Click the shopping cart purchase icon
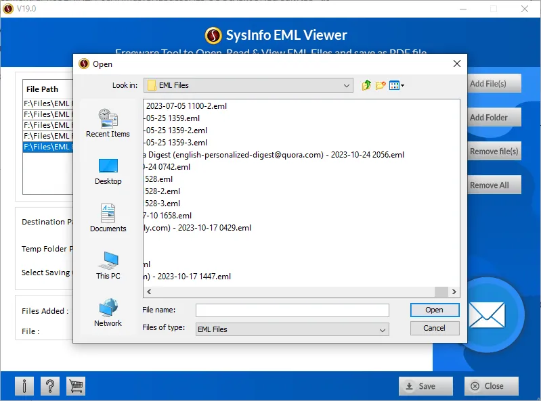Image resolution: width=541 pixels, height=401 pixels. [x=76, y=386]
